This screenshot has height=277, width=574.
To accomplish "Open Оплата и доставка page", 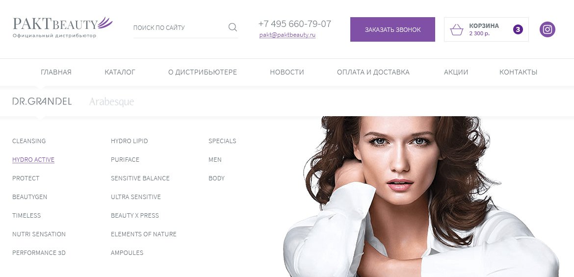I will [x=373, y=72].
